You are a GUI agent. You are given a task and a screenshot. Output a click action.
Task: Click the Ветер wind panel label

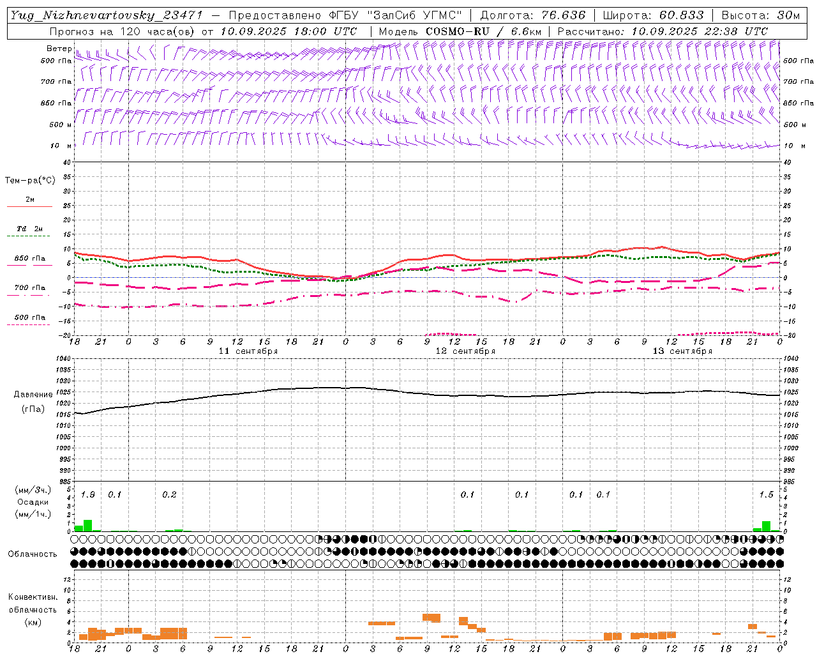point(59,49)
